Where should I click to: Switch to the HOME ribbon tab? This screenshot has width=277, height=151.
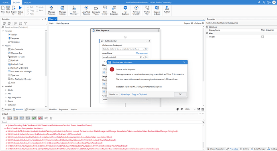pyautogui.click(x=6, y=2)
